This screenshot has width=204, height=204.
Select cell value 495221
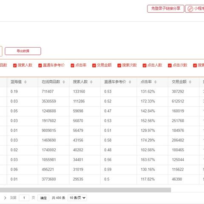coord(48,170)
